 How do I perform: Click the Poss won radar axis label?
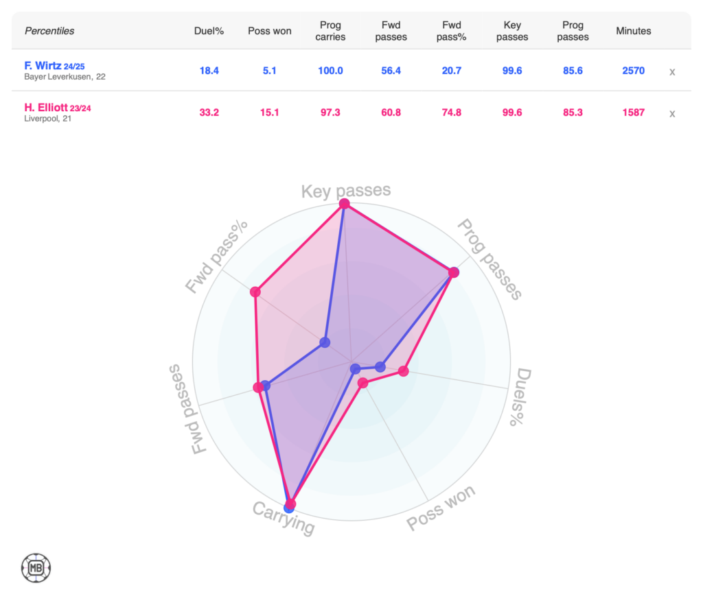click(x=441, y=508)
